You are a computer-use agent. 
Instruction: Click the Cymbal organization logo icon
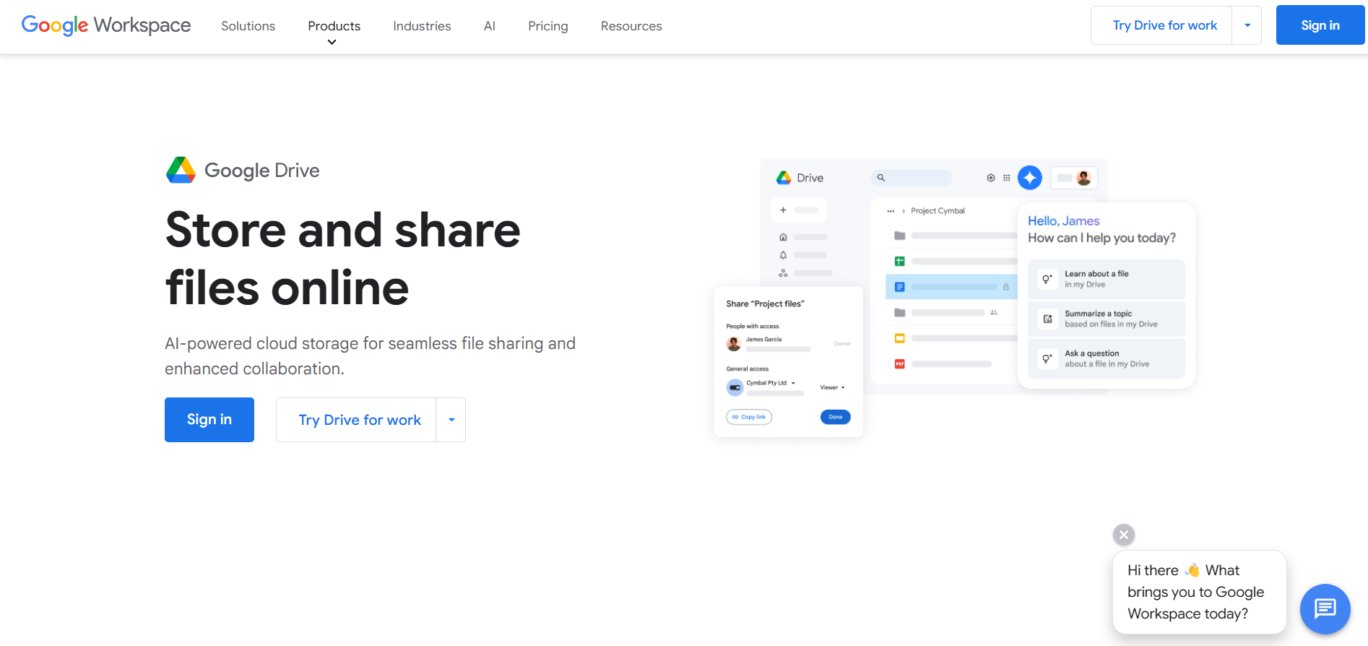point(735,387)
